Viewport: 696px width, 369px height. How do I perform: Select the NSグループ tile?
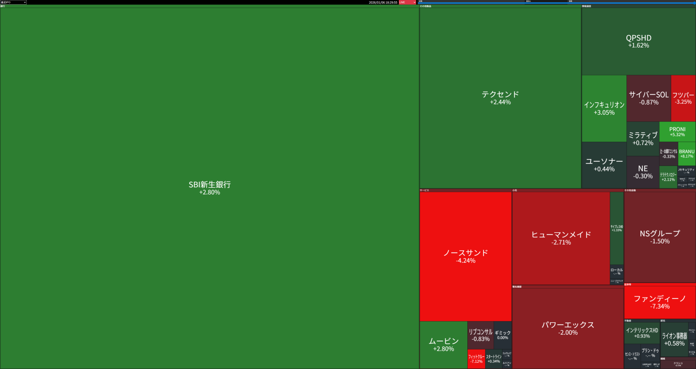pos(660,237)
